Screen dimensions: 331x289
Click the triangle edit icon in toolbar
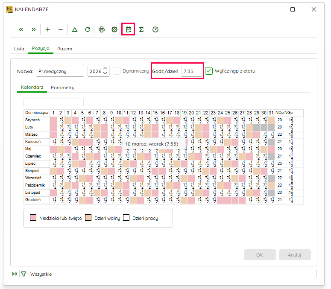pyautogui.click(x=75, y=29)
